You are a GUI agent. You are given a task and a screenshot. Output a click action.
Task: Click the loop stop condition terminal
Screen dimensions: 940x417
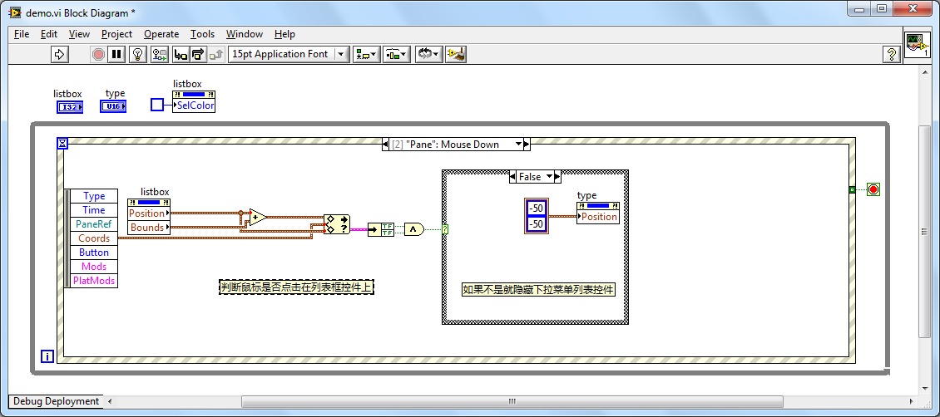click(873, 189)
